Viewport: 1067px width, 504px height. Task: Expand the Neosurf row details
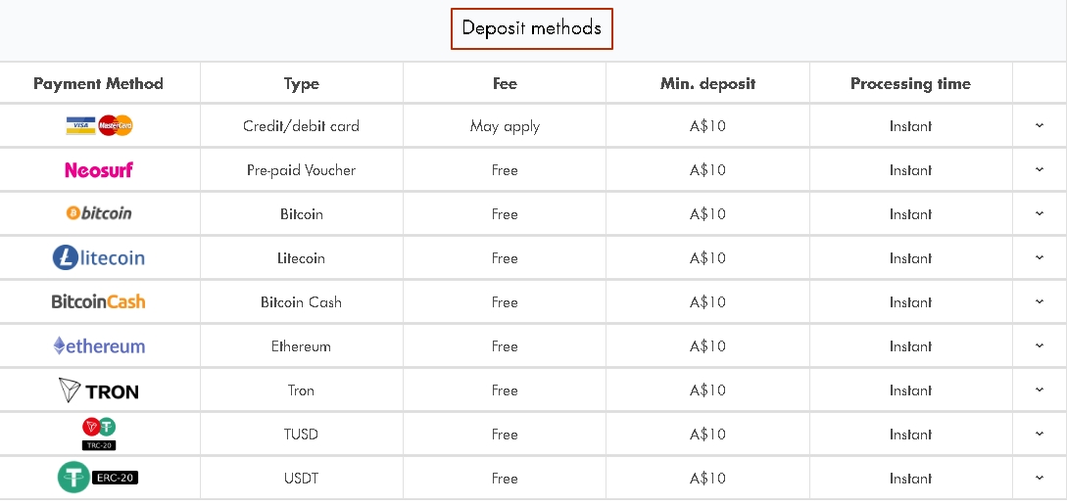point(1040,170)
